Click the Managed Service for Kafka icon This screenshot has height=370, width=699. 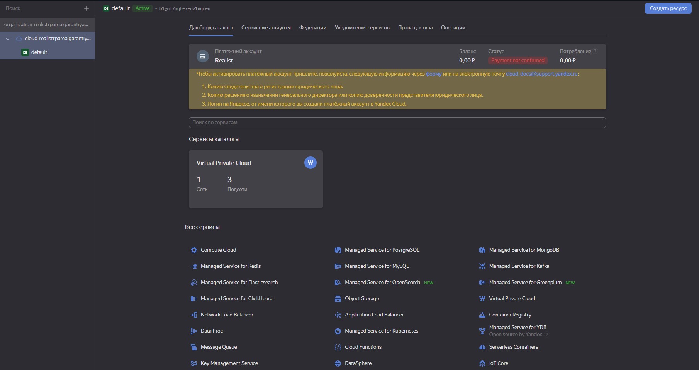(x=482, y=266)
